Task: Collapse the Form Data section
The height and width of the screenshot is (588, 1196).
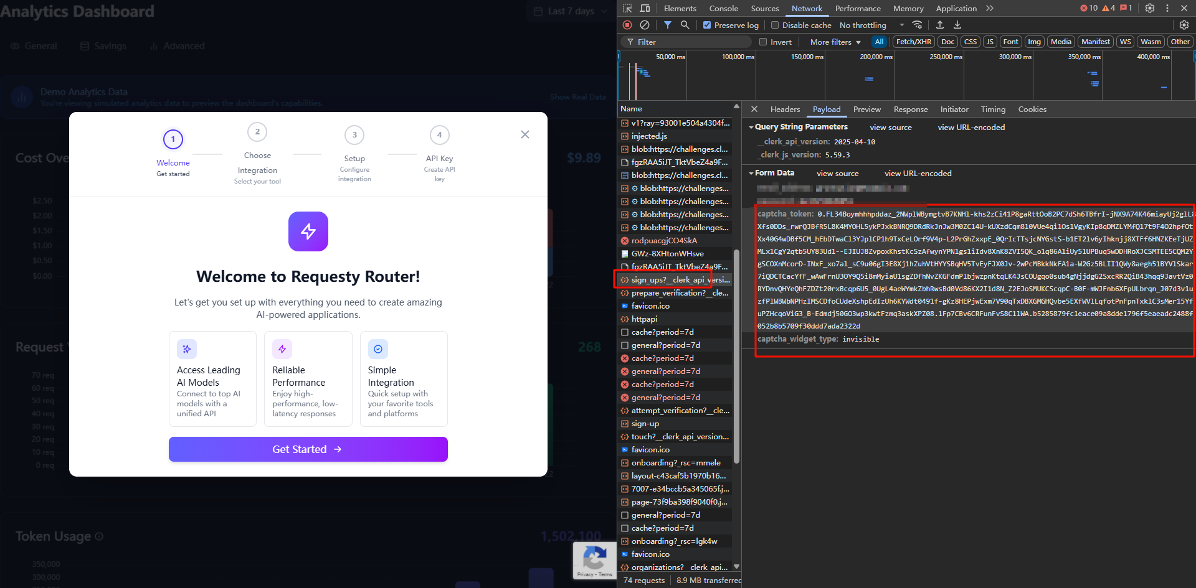Action: 751,173
